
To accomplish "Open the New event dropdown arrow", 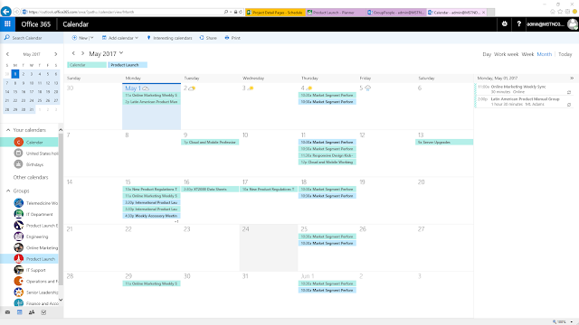I will 92,38.
